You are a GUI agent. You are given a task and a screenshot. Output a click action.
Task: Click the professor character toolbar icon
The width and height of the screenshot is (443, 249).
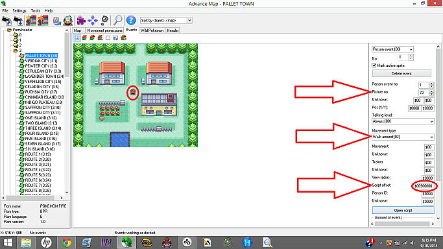(68, 20)
